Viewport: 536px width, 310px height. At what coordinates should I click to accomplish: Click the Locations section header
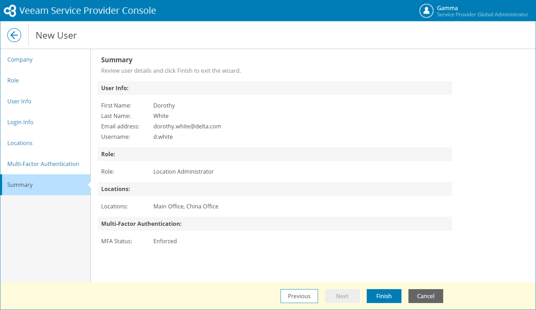[x=275, y=189]
